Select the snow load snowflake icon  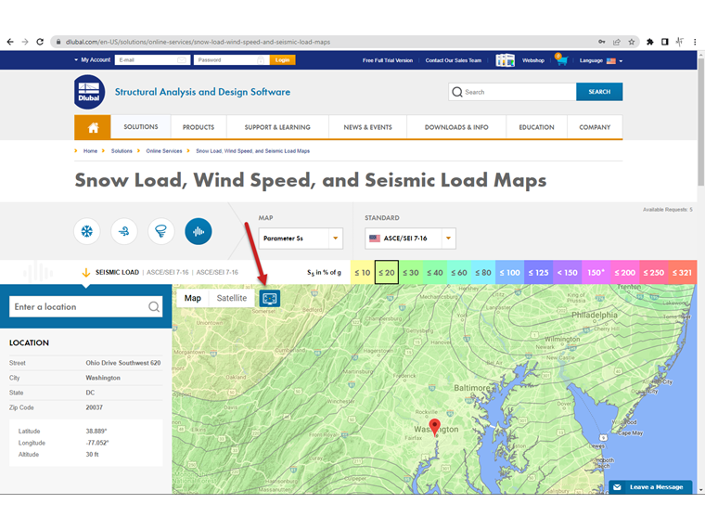tap(87, 231)
